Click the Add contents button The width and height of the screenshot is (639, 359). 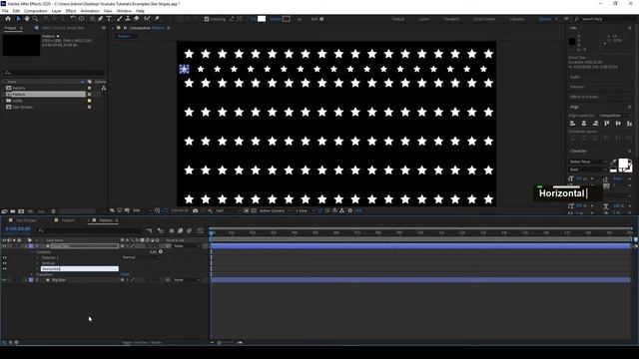click(x=161, y=251)
